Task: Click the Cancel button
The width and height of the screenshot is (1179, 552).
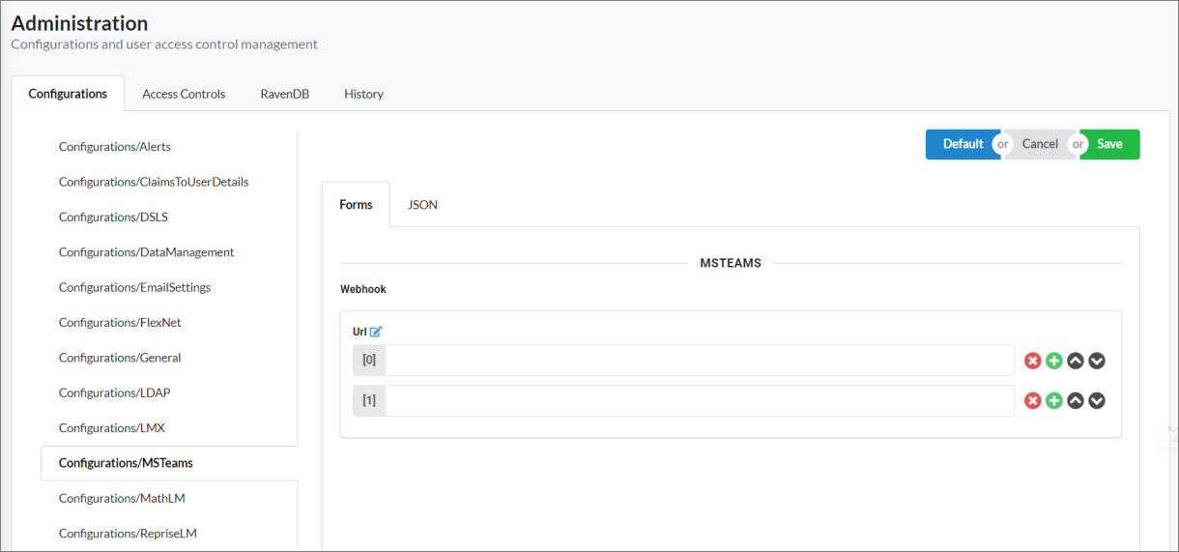Action: coord(1040,144)
